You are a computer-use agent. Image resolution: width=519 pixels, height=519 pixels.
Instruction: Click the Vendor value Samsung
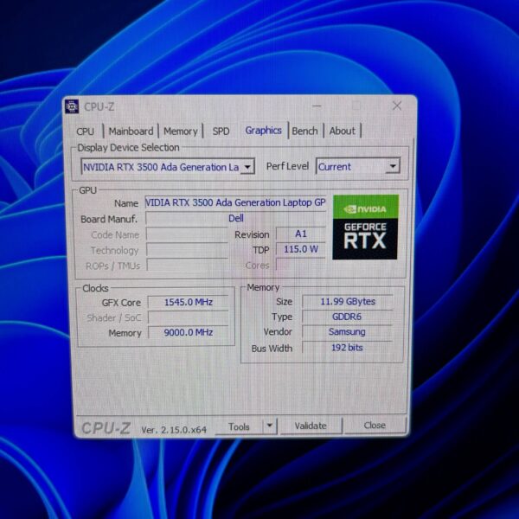(x=348, y=331)
